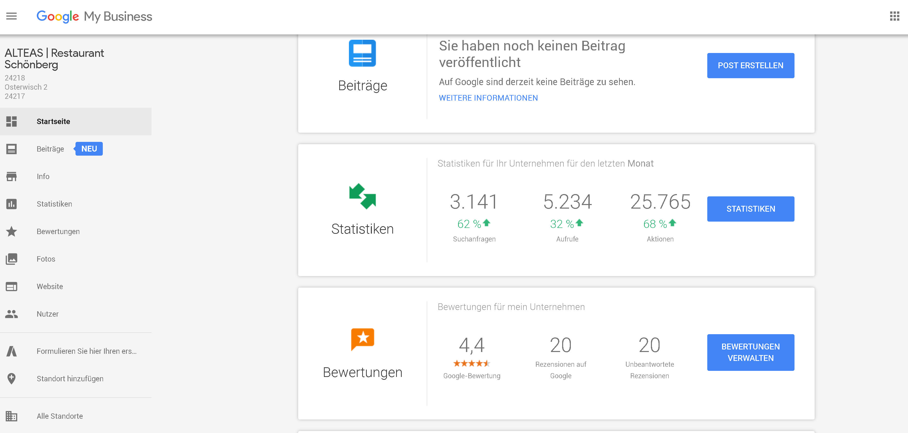Click the Statistiken card title
908x433 pixels.
coord(362,229)
